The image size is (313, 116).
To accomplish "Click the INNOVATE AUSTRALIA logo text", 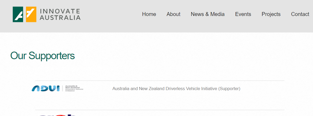I will tap(60, 14).
